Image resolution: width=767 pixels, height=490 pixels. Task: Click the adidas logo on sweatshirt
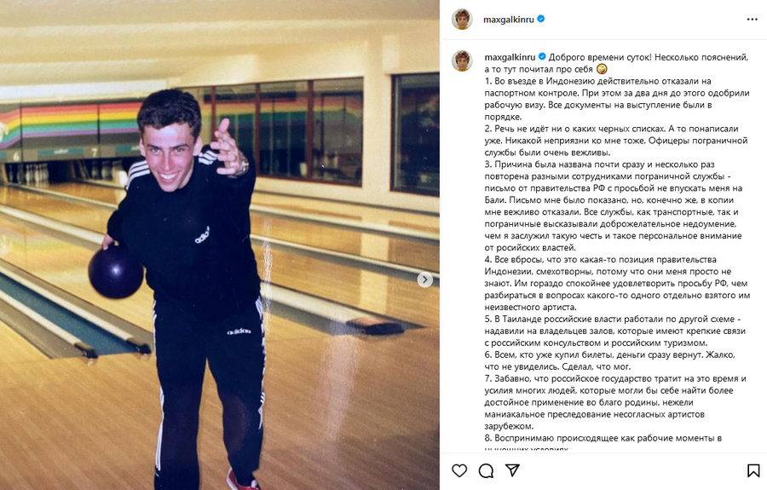[x=202, y=235]
